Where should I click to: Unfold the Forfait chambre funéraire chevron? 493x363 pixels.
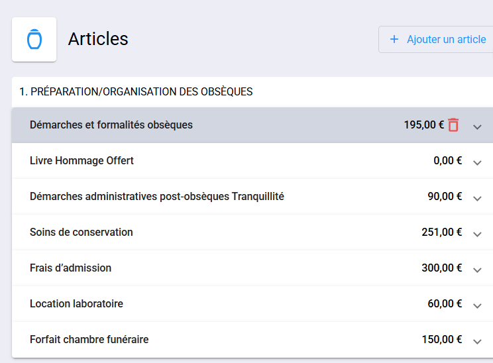477,340
